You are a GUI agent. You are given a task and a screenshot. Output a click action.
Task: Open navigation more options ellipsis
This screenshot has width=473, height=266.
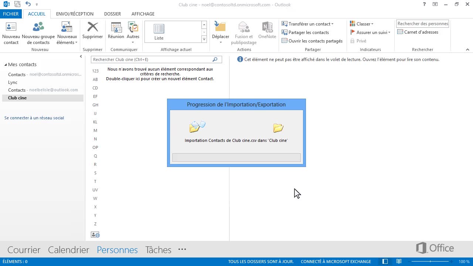click(182, 249)
